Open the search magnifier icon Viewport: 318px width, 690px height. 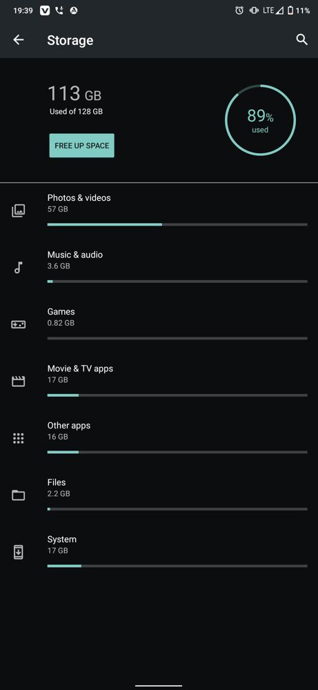301,40
